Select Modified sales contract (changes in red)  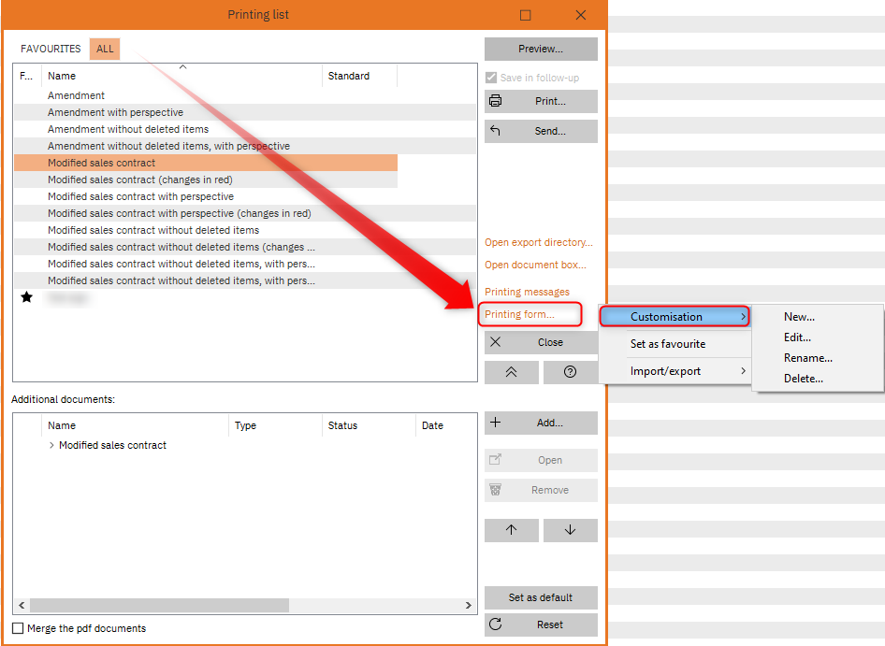(x=206, y=179)
